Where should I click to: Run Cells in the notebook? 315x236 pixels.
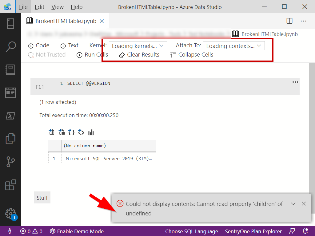[92, 55]
